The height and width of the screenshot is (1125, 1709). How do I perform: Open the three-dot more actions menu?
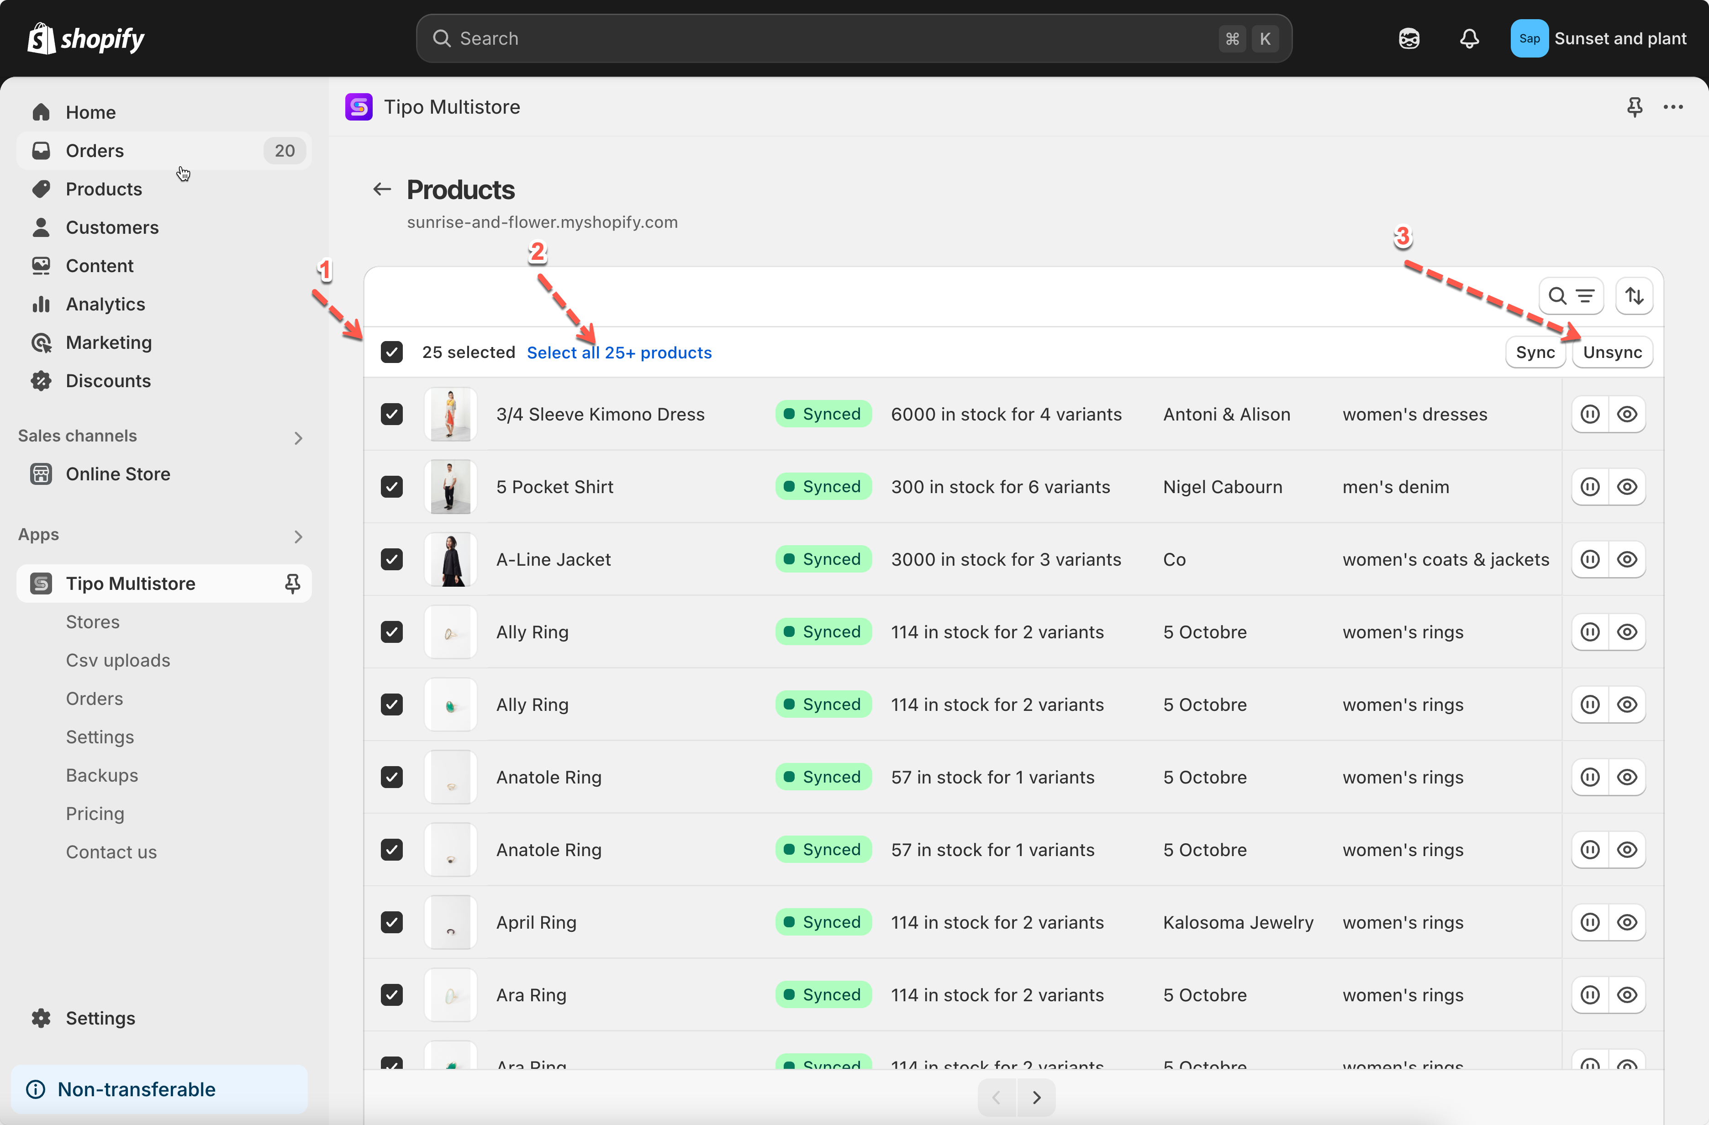[1673, 107]
